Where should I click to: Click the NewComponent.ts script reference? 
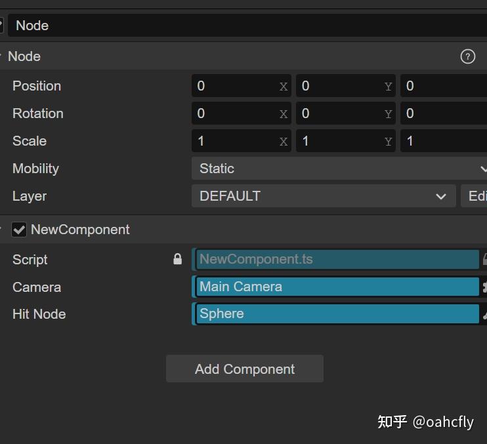pos(337,259)
